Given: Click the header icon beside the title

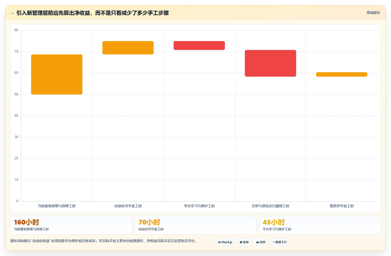Looking at the screenshot, I should [12, 13].
